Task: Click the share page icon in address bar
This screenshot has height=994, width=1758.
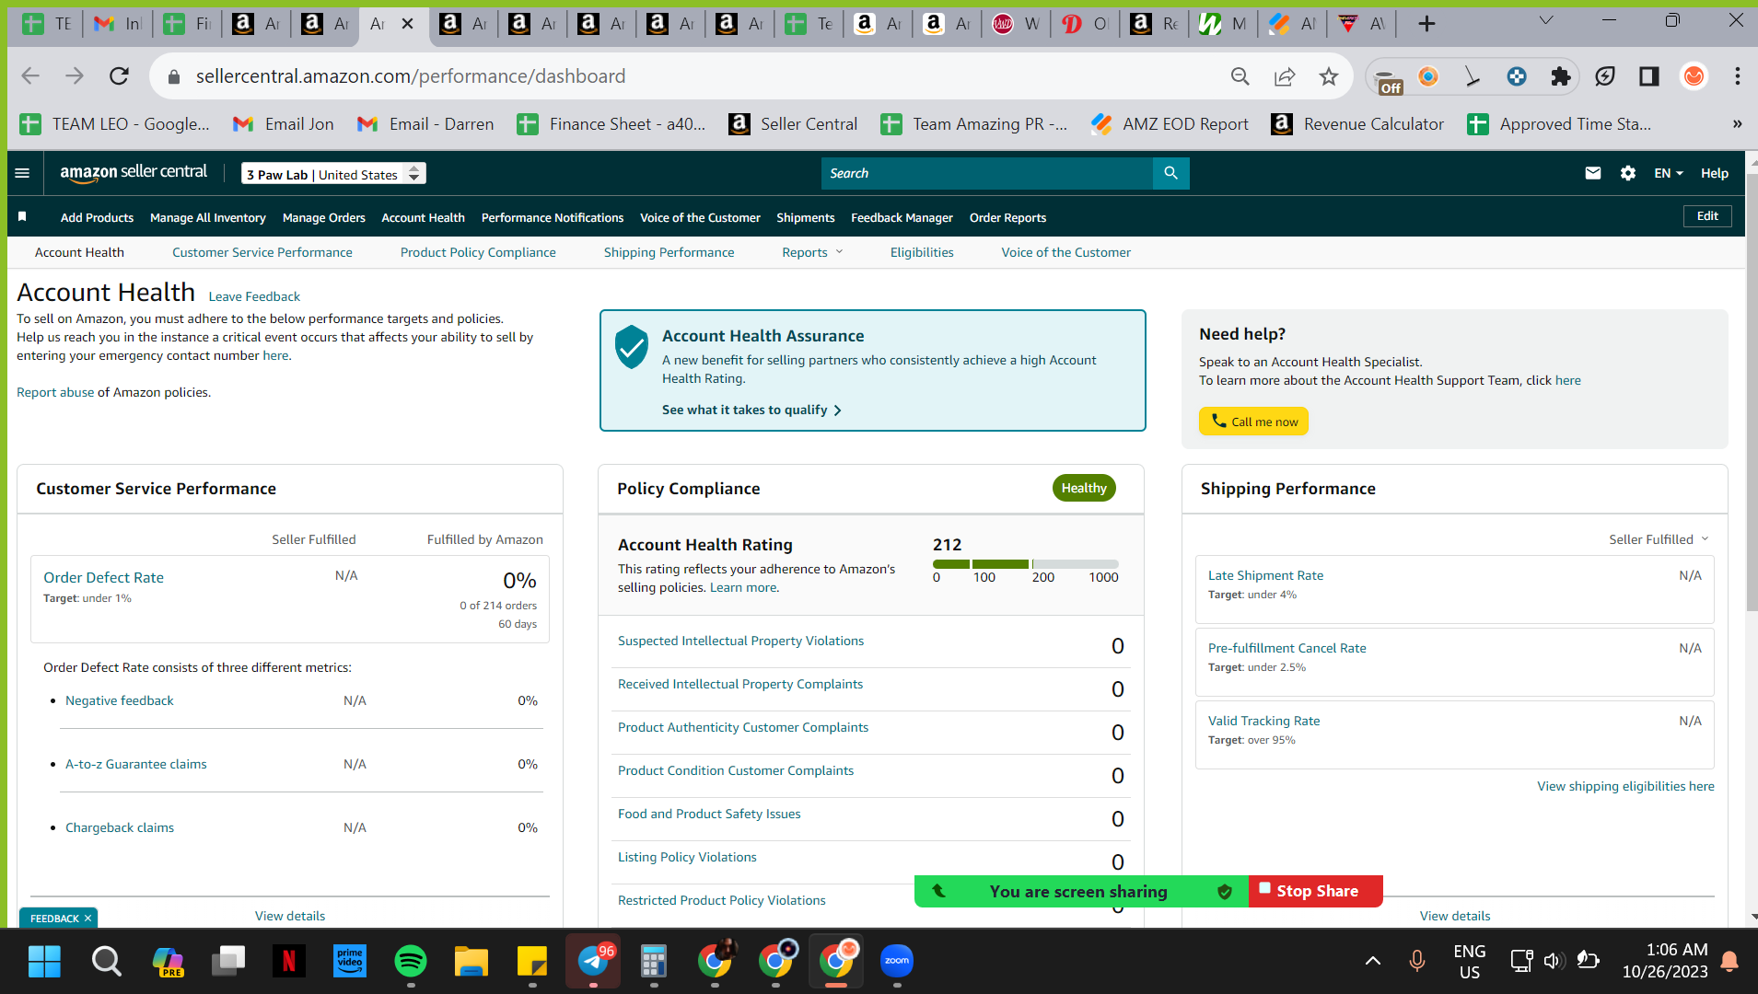Action: 1284,76
